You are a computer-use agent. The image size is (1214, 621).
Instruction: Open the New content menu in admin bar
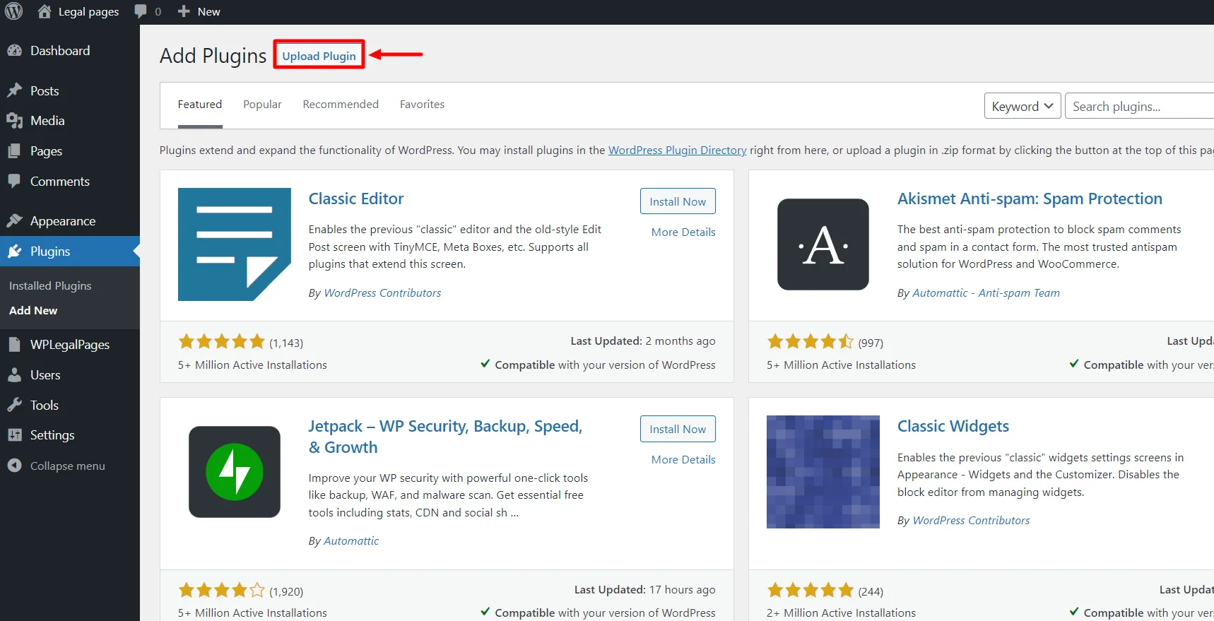coord(199,11)
